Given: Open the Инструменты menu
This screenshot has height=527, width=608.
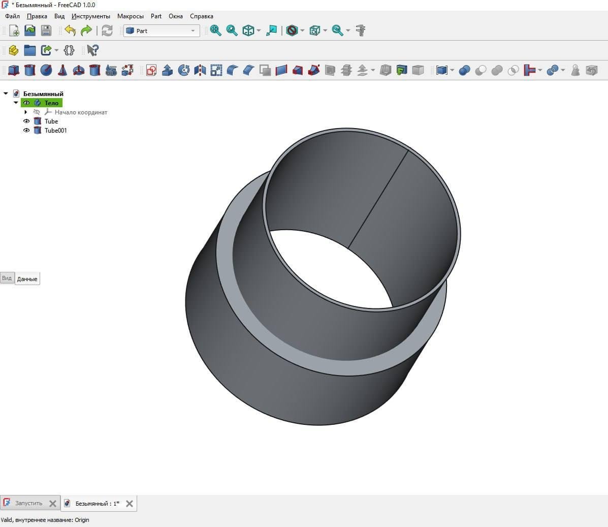Looking at the screenshot, I should 90,16.
